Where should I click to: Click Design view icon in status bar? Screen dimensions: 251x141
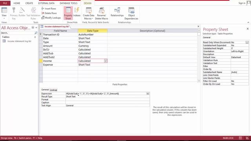click(247, 138)
